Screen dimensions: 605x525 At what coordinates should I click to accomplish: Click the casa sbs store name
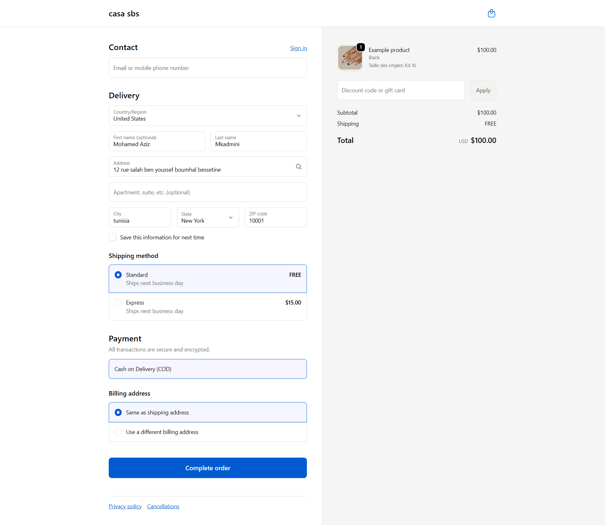click(124, 14)
